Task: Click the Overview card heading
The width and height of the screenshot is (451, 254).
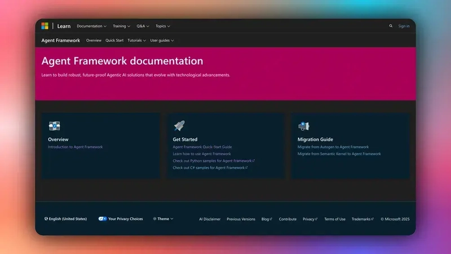Action: tap(58, 139)
